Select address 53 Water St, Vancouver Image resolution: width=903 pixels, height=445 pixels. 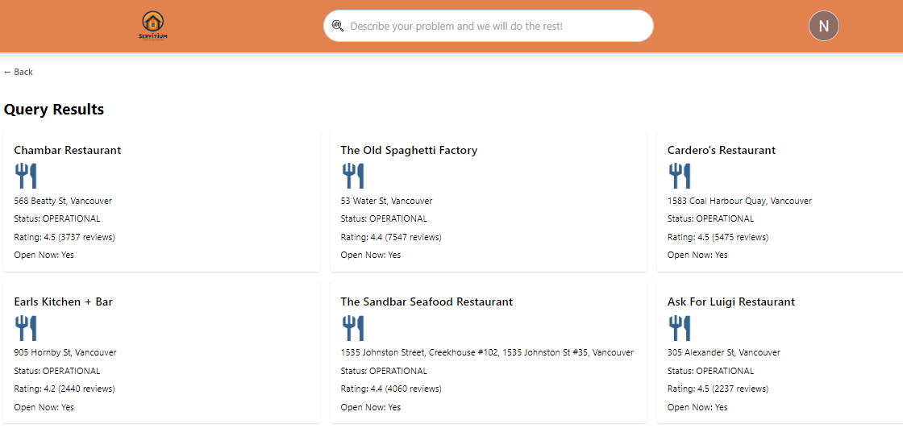click(x=386, y=201)
